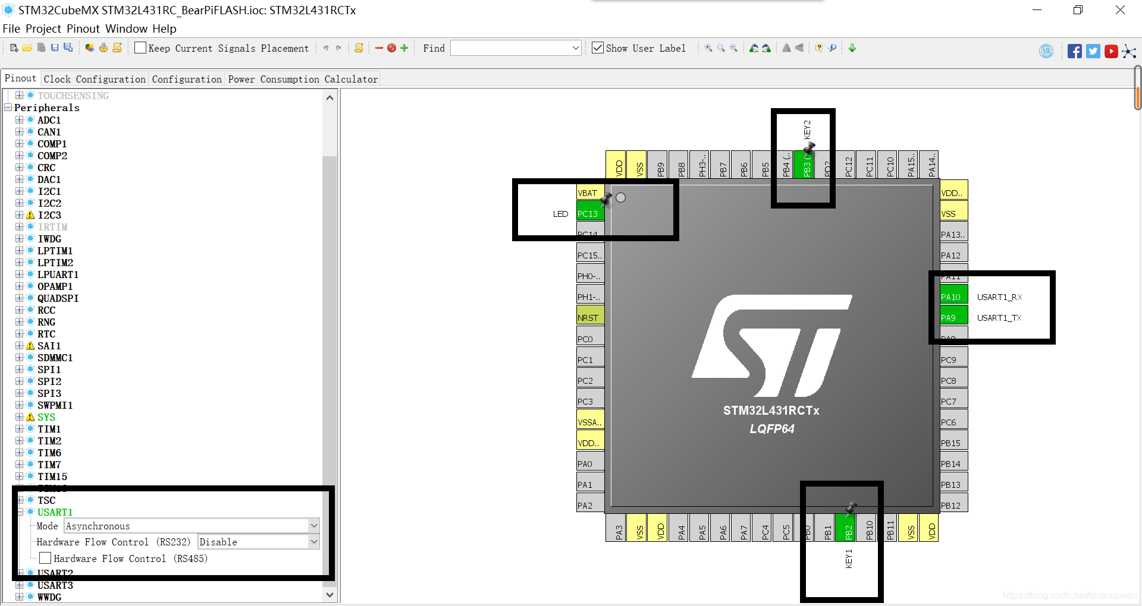Collapse the Peripherals tree group
This screenshot has height=606, width=1142.
click(8, 108)
